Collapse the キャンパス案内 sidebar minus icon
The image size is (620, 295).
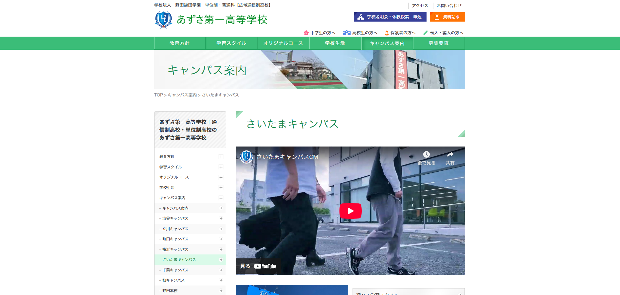click(x=221, y=198)
